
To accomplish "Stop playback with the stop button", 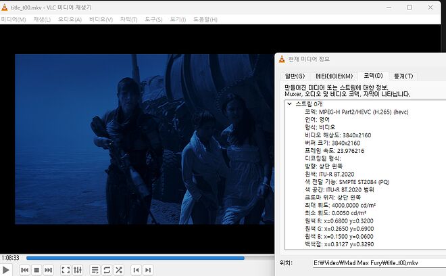I will tap(36, 270).
